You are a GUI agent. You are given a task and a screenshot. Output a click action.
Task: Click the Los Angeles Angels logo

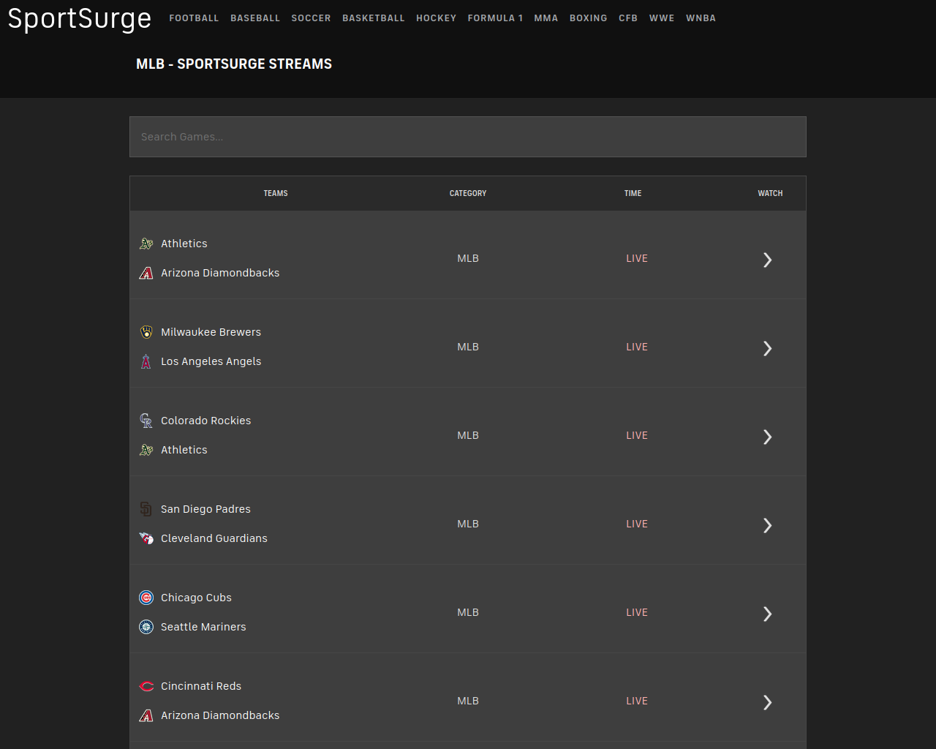tap(146, 361)
